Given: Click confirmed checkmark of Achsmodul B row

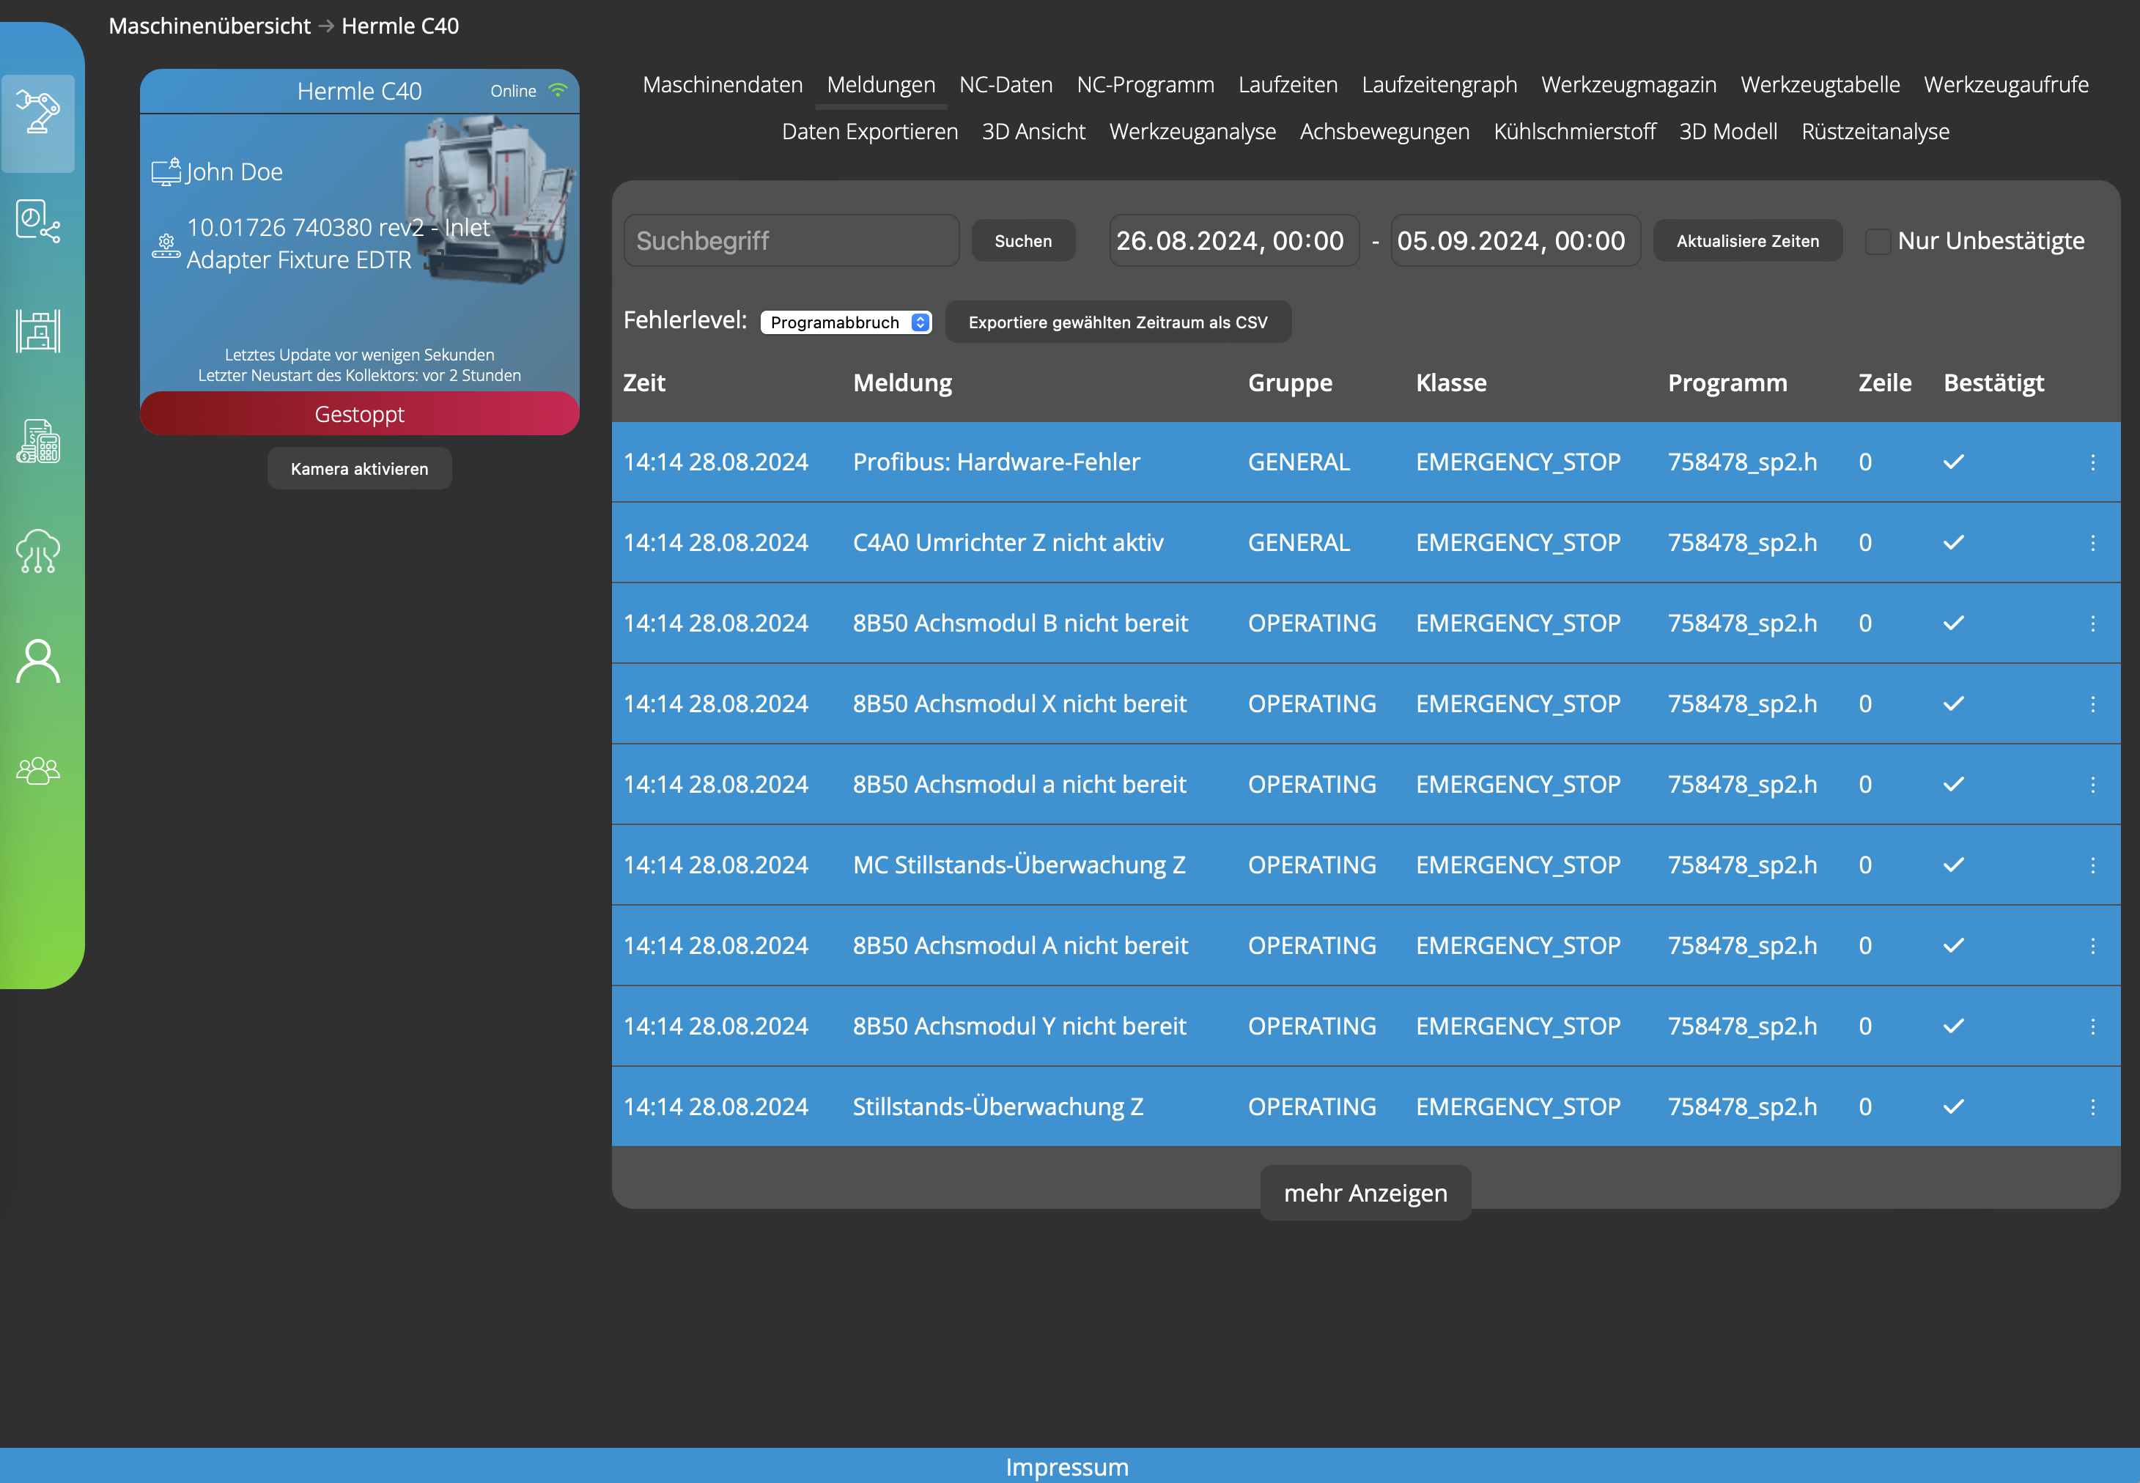Looking at the screenshot, I should click(1953, 624).
